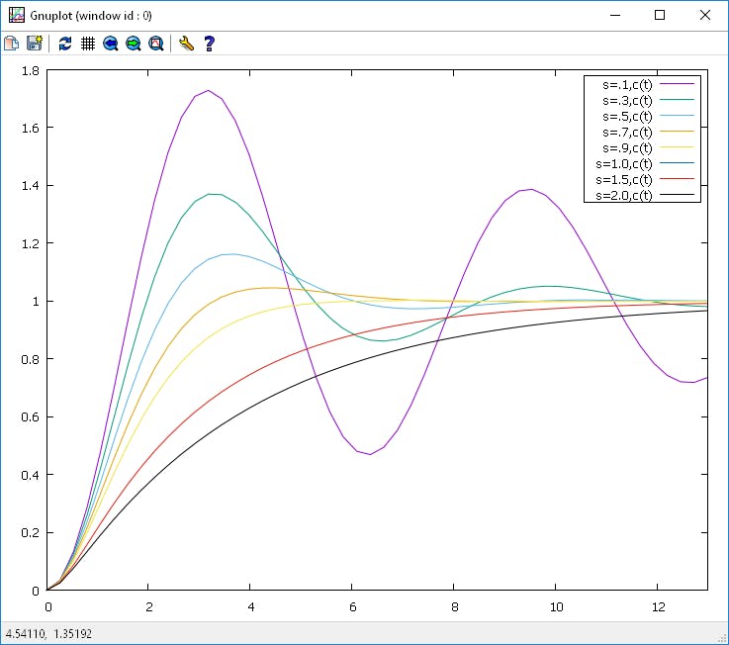Image resolution: width=729 pixels, height=645 pixels.
Task: Click the y-axis label 0.6
Action: 31,417
